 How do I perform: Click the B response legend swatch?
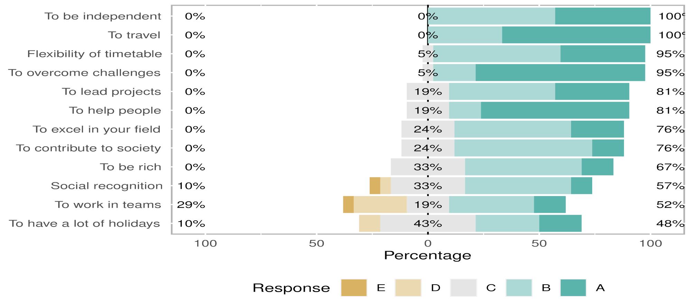pyautogui.click(x=519, y=288)
